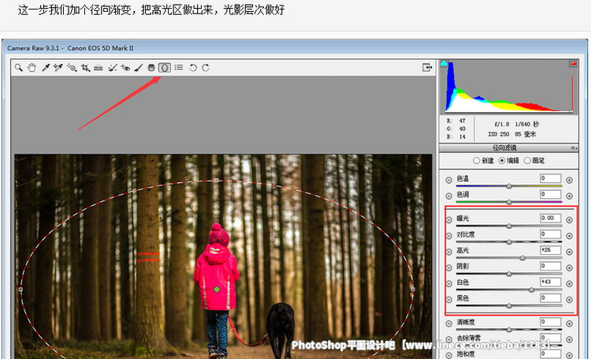Image resolution: width=591 pixels, height=359 pixels.
Task: Decrease 白色 with minus icon
Action: 448,283
